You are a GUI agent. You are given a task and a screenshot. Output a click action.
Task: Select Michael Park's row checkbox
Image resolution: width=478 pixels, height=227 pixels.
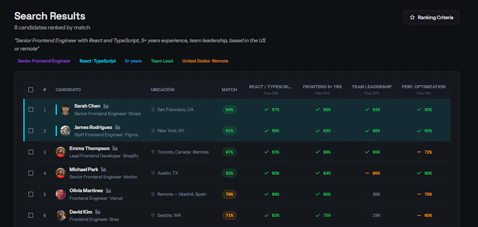coord(31,173)
